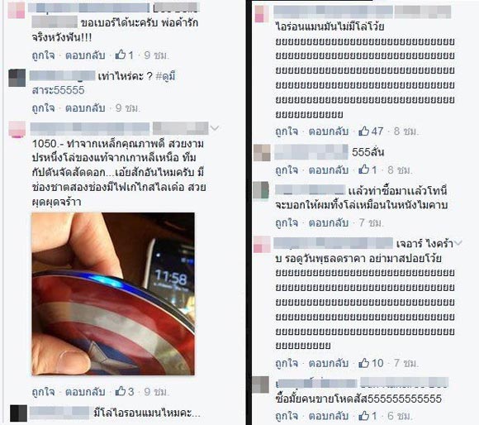Open chevron menu on เจอาร์ ไงคร้า comment
Viewport: 479px width, 425px height.
pos(458,243)
